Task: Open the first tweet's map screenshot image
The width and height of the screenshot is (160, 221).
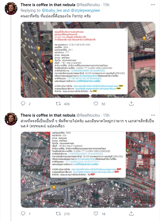Action: [88, 60]
